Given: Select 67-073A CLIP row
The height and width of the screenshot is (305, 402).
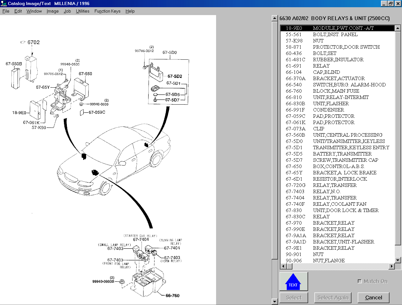Looking at the screenshot, I should click(x=337, y=128).
